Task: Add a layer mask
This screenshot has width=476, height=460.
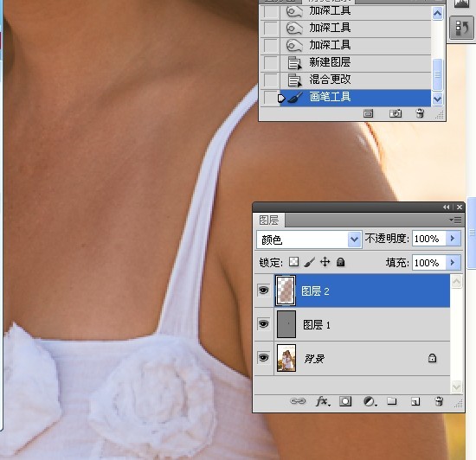Action: (x=345, y=401)
